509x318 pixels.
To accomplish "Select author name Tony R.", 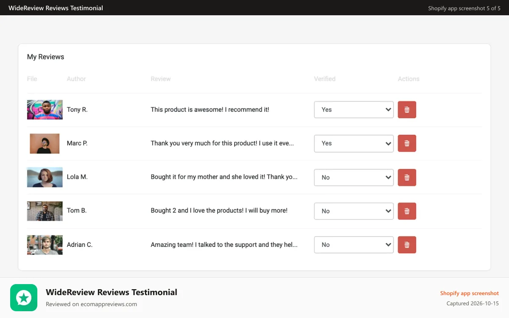I will tap(77, 109).
